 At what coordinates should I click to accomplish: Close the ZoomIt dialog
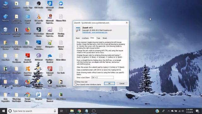(x=127, y=23)
